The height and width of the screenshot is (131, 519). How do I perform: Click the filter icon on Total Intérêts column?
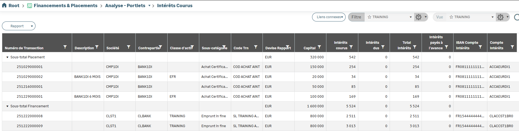[415, 47]
